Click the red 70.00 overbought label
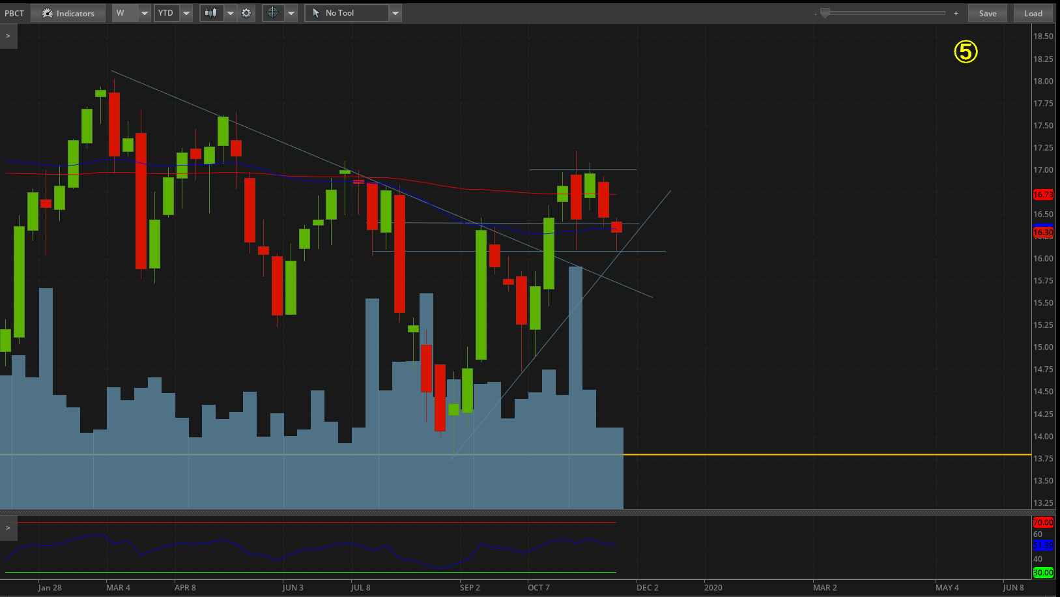 point(1043,523)
